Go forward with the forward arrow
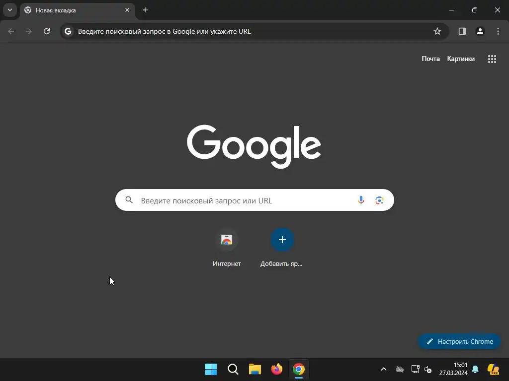The height and width of the screenshot is (381, 509). (29, 31)
